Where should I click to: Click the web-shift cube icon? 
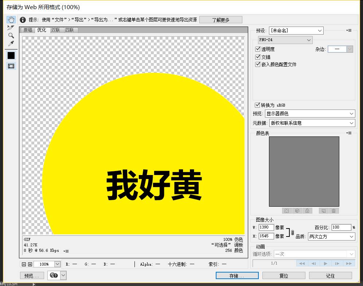pyautogui.click(x=297, y=211)
